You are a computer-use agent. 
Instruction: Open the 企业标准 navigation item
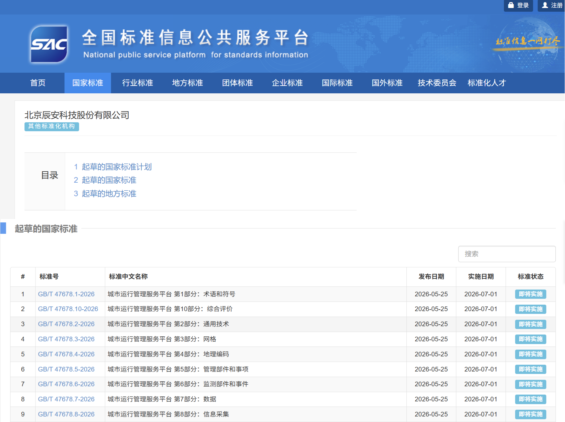point(287,83)
